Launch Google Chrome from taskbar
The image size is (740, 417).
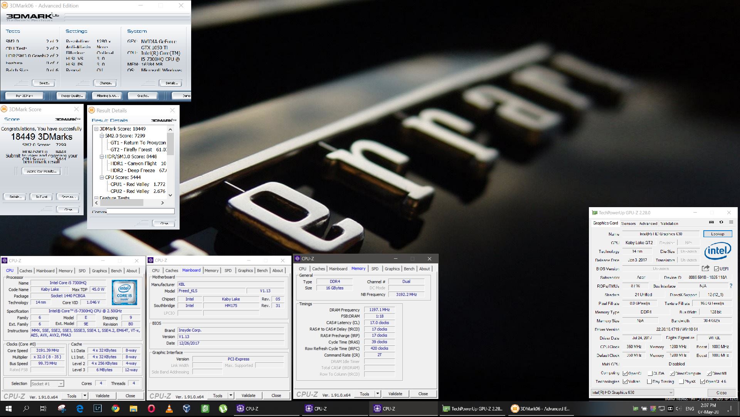115,409
